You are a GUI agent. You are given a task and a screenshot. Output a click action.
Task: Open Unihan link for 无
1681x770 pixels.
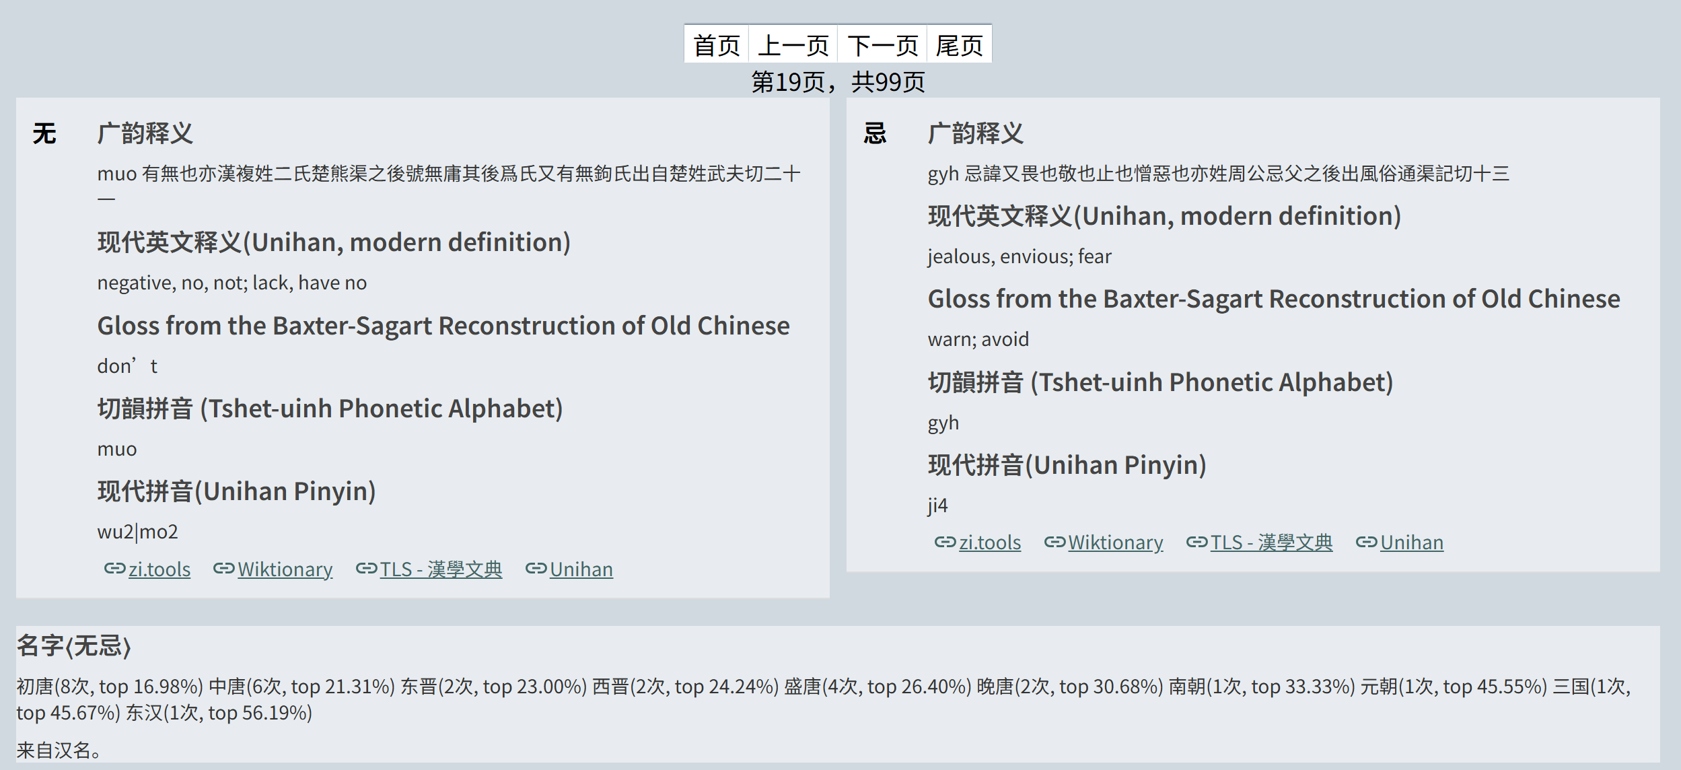[581, 569]
